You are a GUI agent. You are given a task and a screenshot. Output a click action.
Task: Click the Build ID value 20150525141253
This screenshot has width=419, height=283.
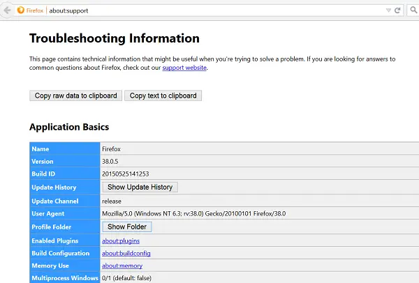(x=126, y=174)
